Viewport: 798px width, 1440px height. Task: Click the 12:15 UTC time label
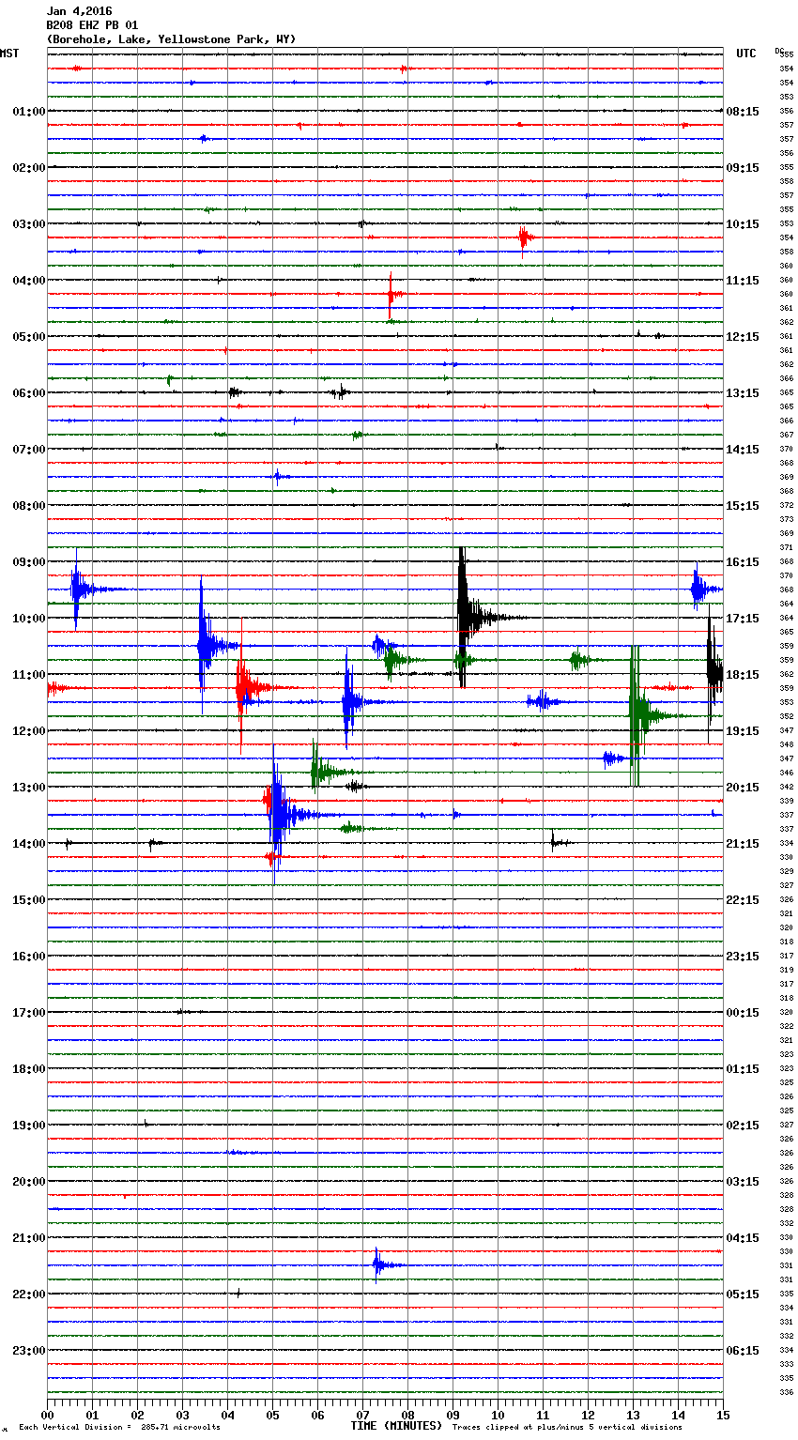[743, 337]
